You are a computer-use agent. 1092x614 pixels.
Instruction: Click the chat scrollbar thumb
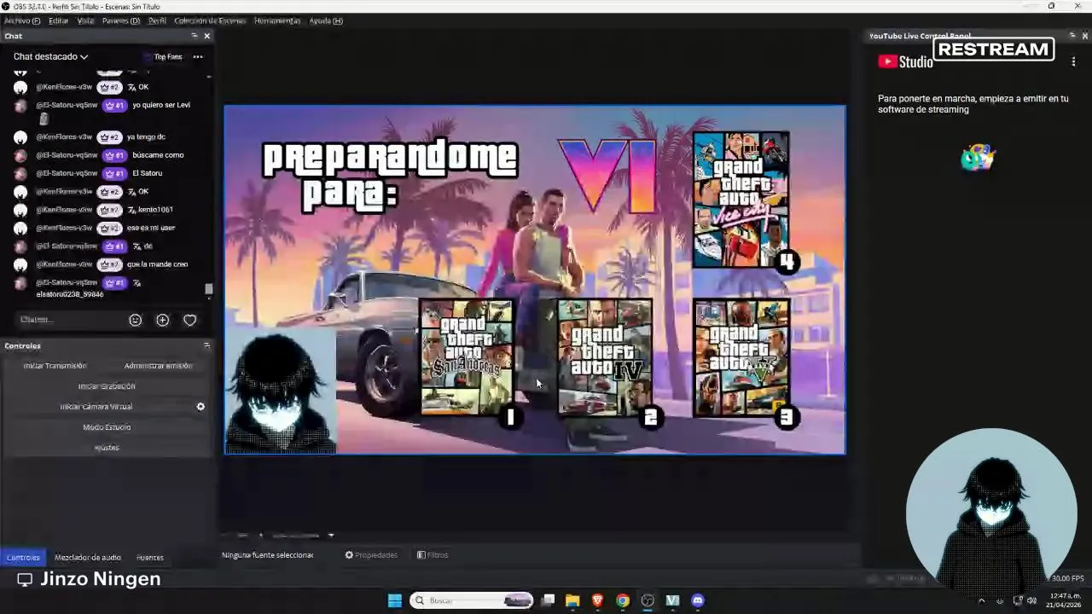click(x=209, y=289)
